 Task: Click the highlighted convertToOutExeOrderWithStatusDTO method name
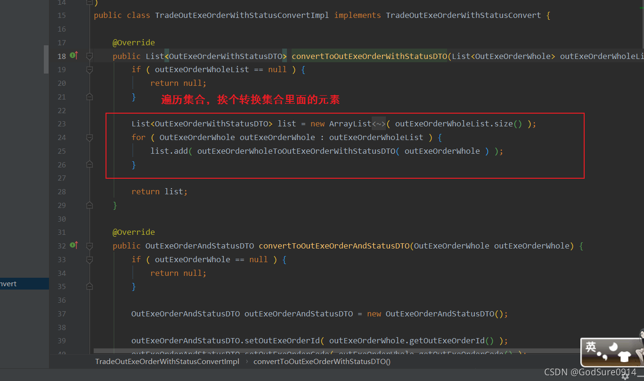click(369, 56)
